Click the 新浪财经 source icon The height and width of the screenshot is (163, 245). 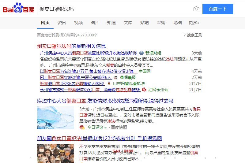[141, 53]
